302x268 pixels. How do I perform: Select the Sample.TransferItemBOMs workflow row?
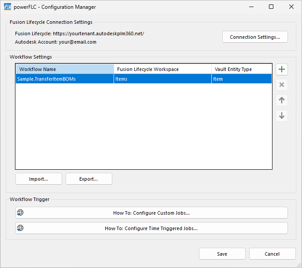pyautogui.click(x=64, y=79)
